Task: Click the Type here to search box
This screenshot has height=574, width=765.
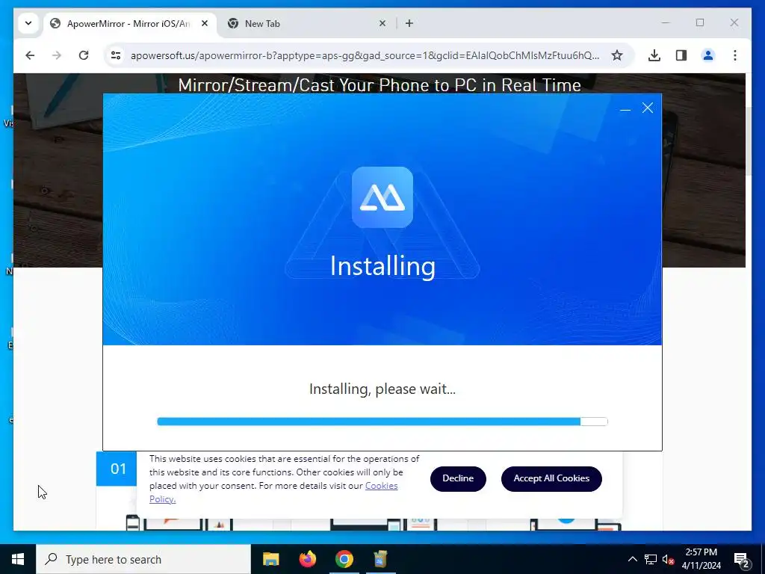Action: [143, 559]
